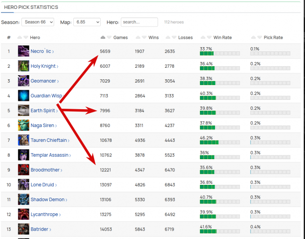Screen dimensions: 305x239
Task: Open the Broodmother hero link
Action: pos(47,170)
